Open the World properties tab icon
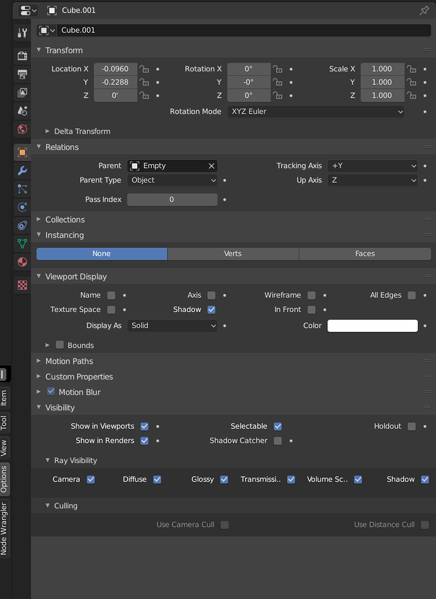This screenshot has height=599, width=436. coord(22,129)
